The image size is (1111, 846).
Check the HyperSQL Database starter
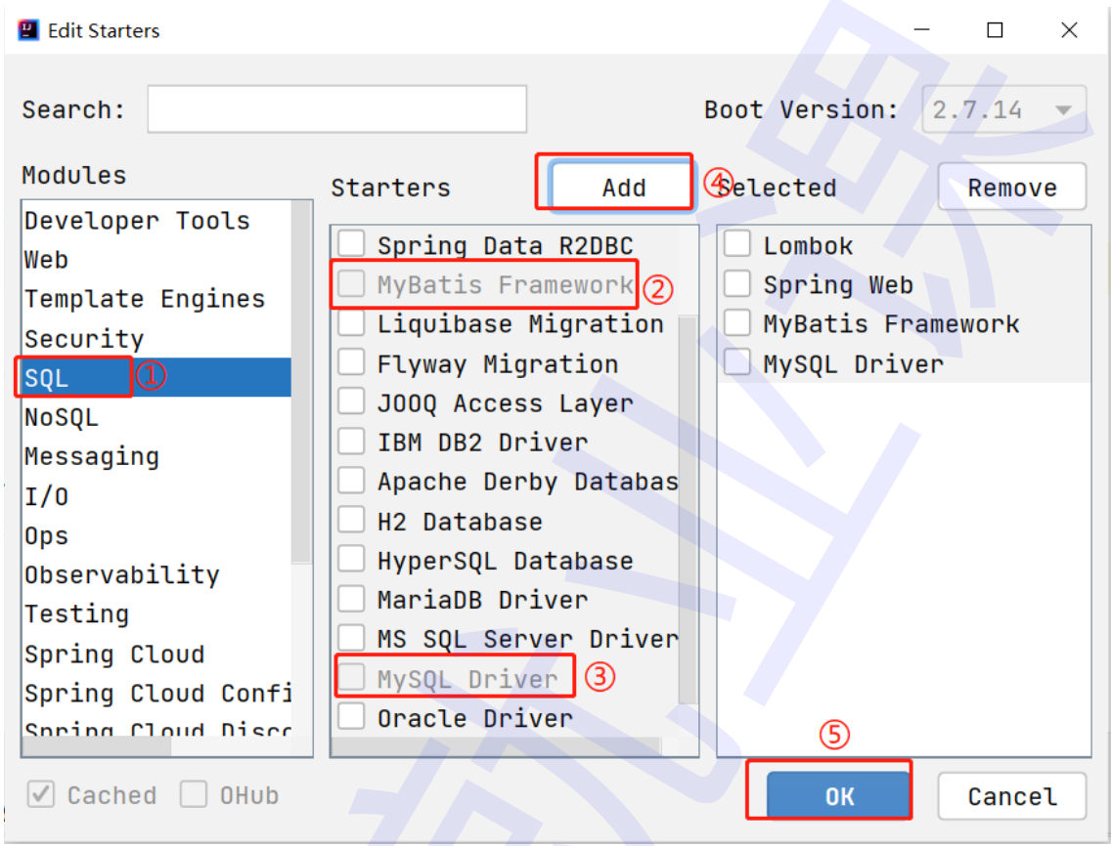[x=351, y=560]
